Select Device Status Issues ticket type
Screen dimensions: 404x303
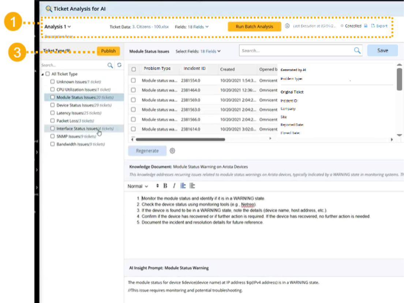[x=84, y=105]
